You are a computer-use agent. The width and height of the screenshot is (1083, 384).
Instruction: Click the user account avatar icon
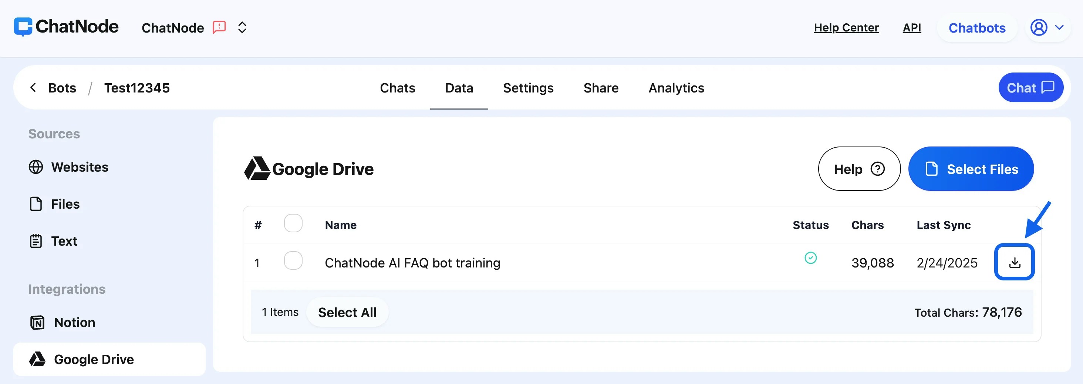pos(1039,28)
